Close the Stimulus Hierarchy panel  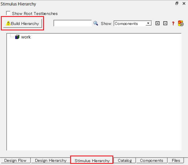[x=184, y=4]
